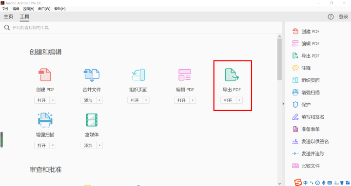Select 比较文件 icon in sidebar

click(295, 166)
